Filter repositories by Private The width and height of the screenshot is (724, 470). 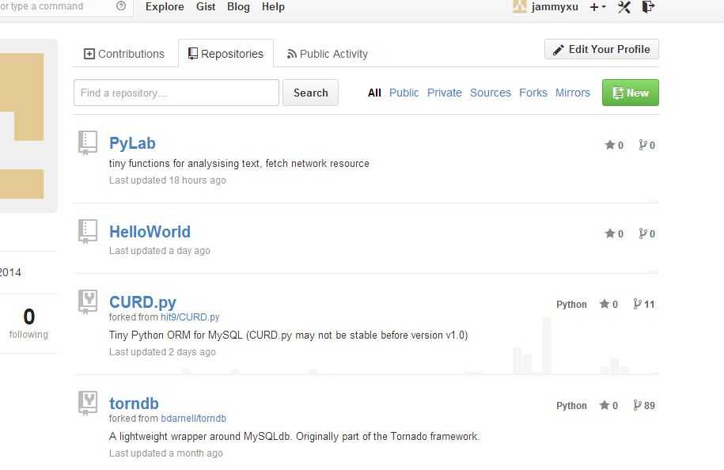click(444, 93)
